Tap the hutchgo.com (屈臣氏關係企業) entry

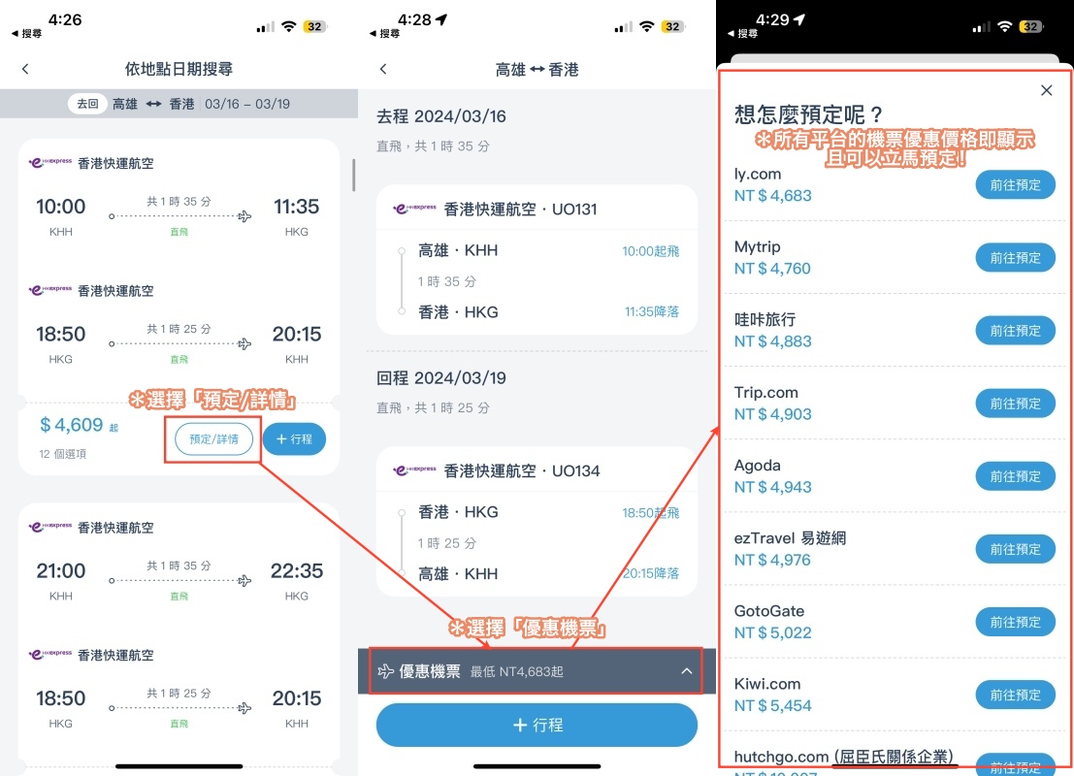(x=844, y=757)
